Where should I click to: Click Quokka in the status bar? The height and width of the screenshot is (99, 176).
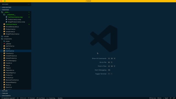click(x=60, y=98)
